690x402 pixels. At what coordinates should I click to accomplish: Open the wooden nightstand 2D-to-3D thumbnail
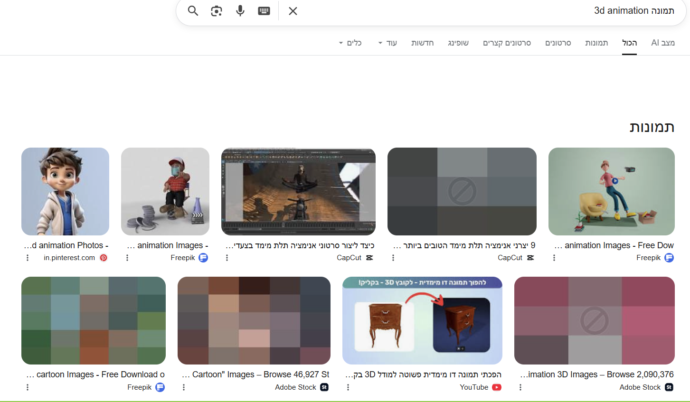[x=422, y=321]
